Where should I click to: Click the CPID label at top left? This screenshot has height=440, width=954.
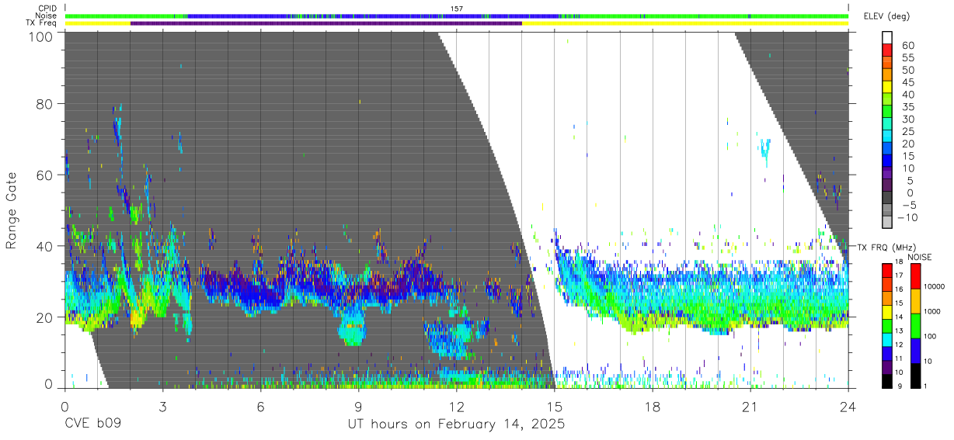pos(47,9)
